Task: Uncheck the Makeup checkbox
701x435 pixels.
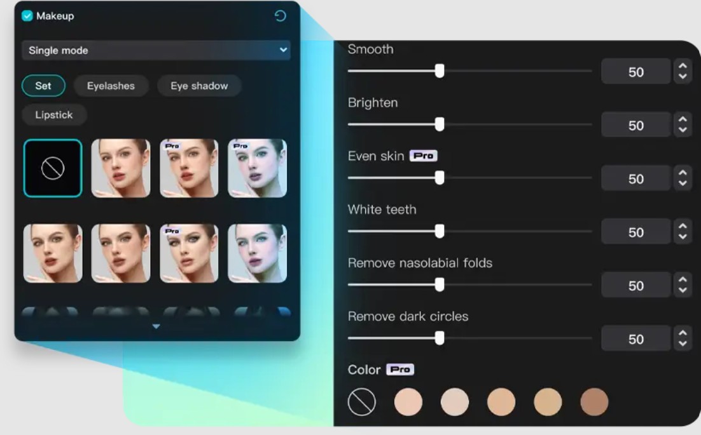Action: (27, 16)
